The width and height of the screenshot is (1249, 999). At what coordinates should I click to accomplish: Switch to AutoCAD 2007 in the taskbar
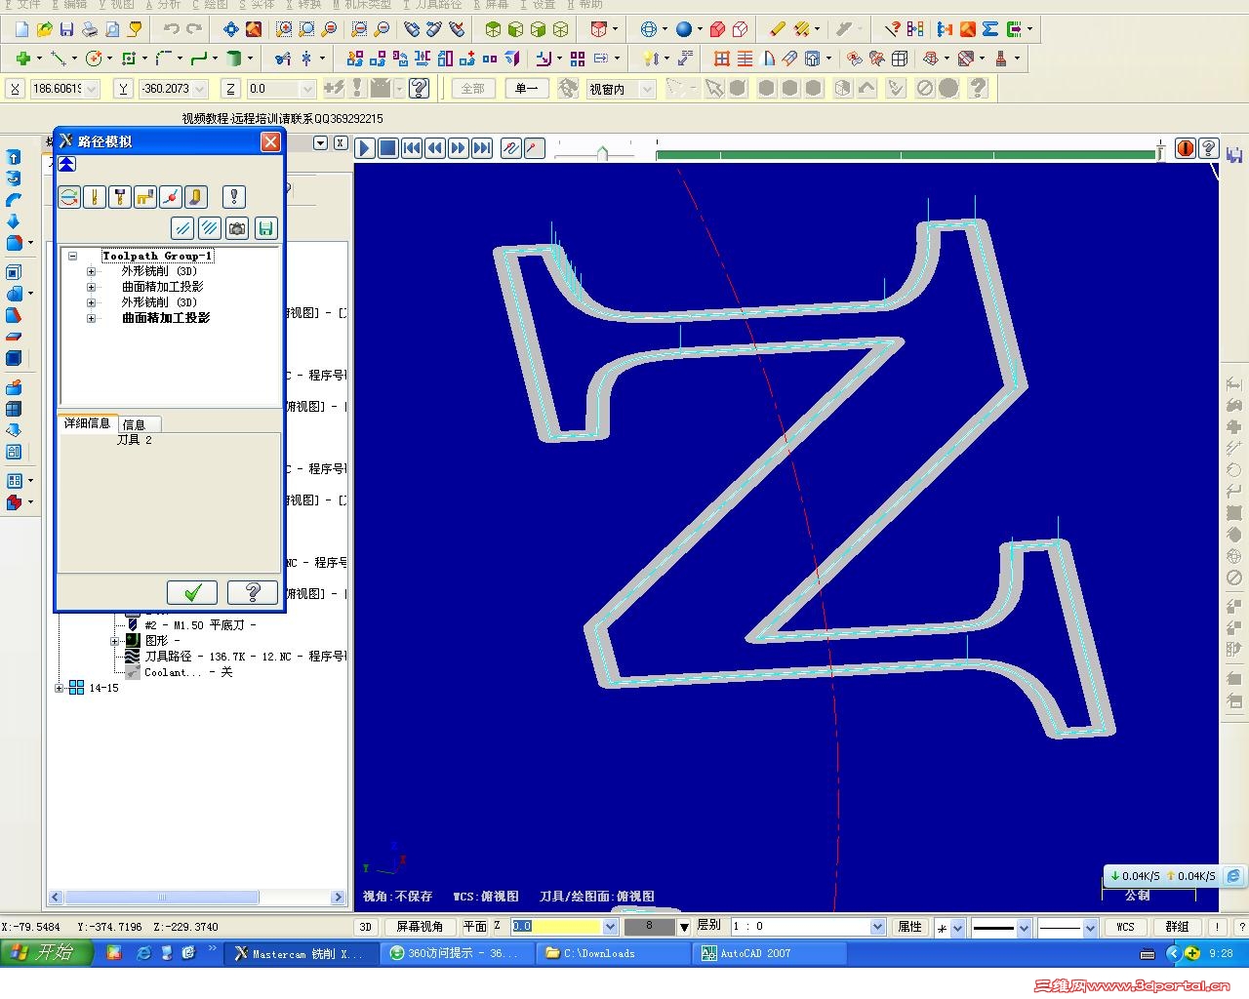tap(767, 953)
